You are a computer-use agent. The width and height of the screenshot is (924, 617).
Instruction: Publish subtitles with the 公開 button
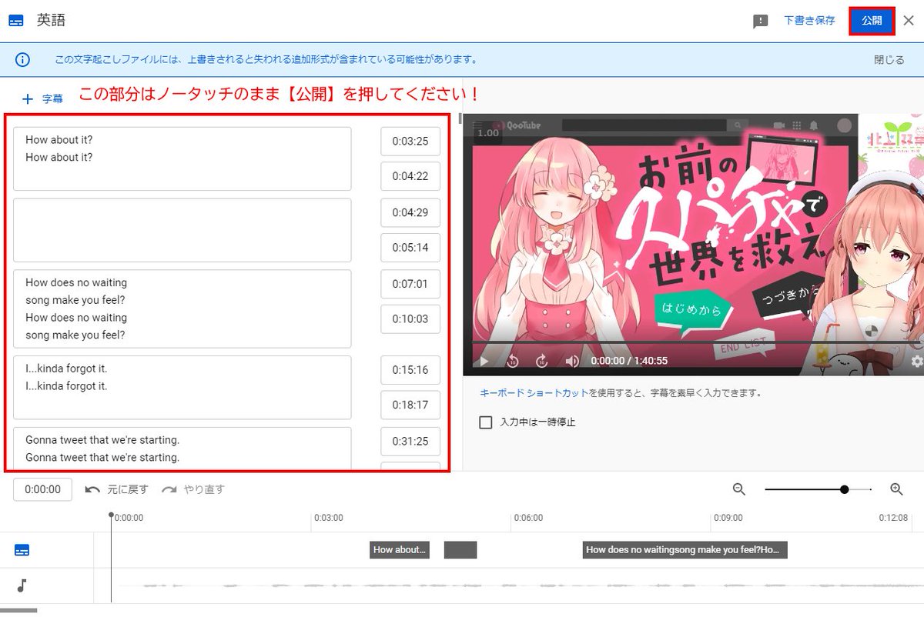[872, 21]
